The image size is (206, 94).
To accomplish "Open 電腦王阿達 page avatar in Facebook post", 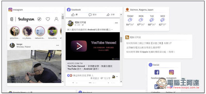I will coord(70,23).
